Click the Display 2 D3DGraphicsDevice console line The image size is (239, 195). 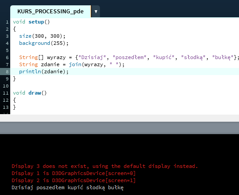74,180
